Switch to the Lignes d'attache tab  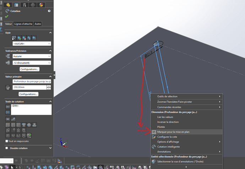pos(23,24)
